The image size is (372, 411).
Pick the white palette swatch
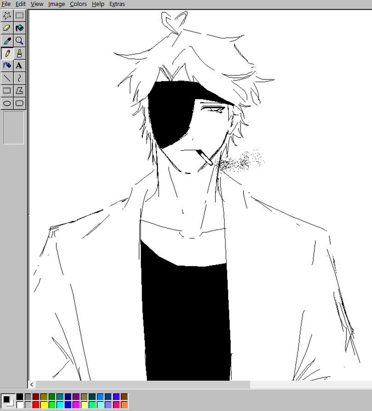click(x=20, y=405)
